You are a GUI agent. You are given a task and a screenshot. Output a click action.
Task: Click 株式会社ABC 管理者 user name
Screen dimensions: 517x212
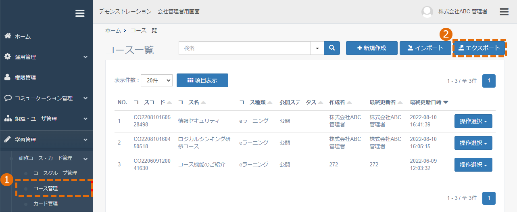(463, 12)
